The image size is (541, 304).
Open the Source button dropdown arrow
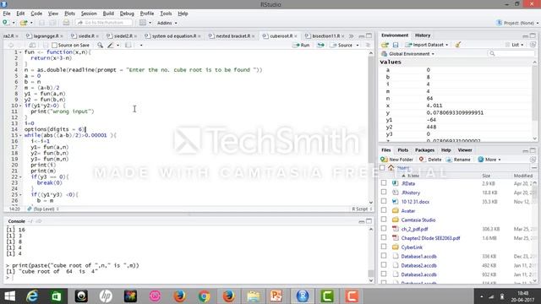(x=358, y=45)
